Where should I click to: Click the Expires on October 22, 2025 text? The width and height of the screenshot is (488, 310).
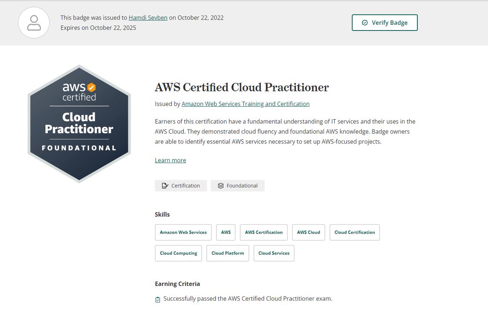pos(98,28)
